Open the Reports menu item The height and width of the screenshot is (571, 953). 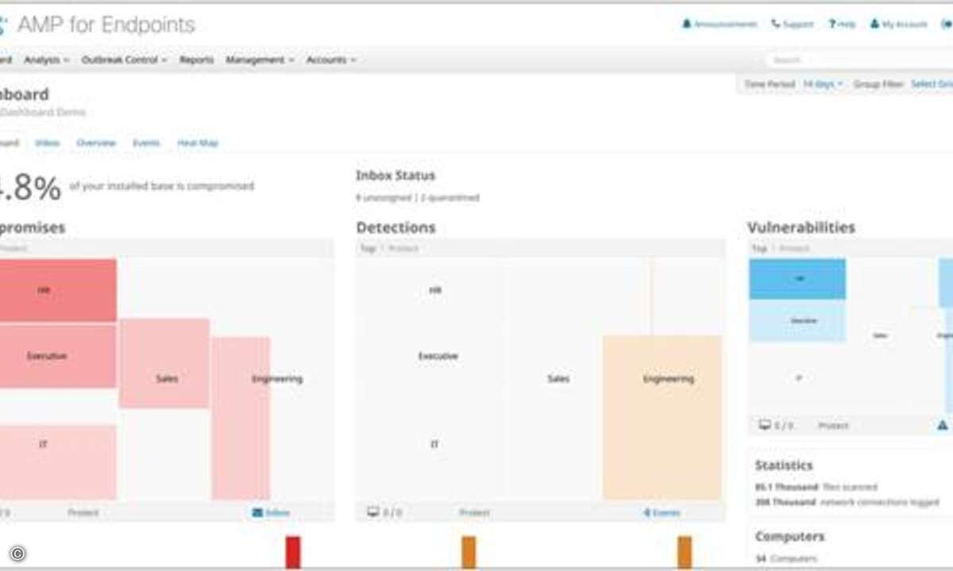[x=196, y=60]
